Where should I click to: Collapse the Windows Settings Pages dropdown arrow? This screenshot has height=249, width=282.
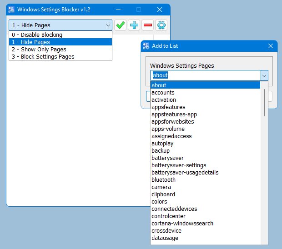tap(264, 75)
